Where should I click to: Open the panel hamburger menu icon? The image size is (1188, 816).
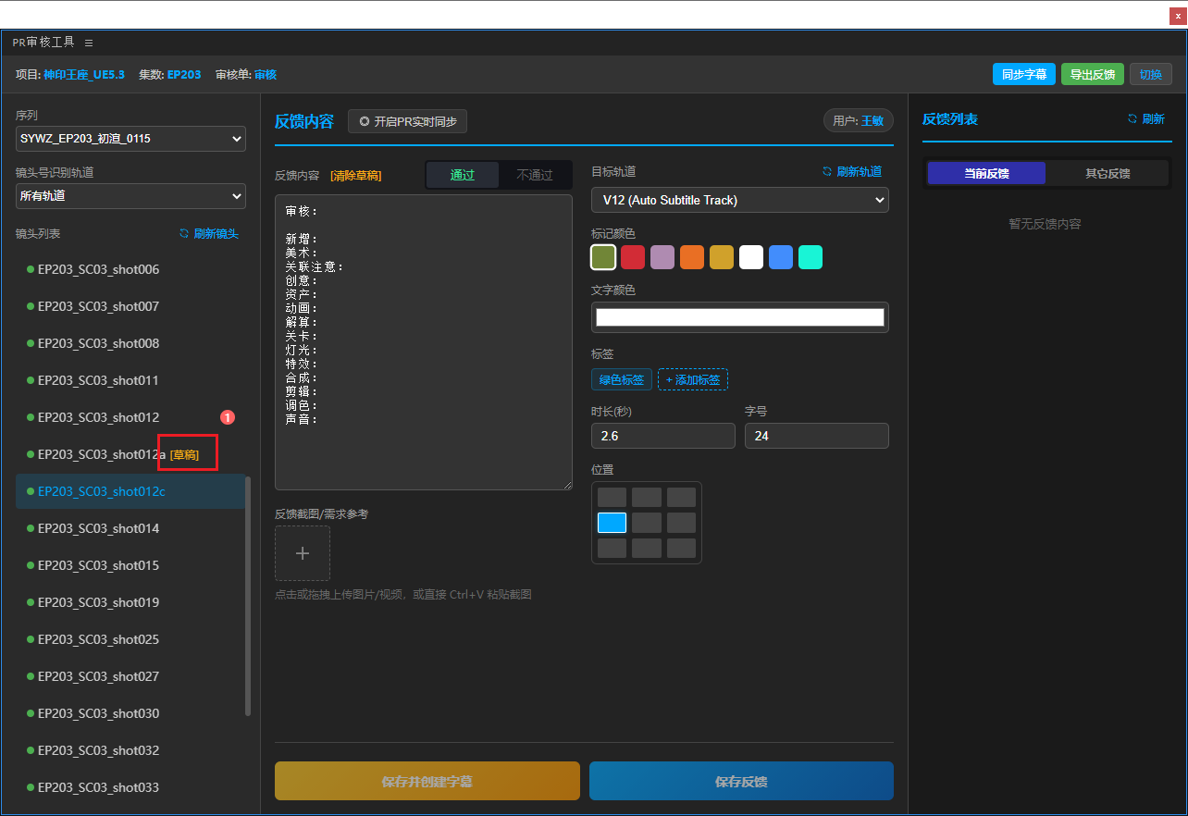coord(89,43)
